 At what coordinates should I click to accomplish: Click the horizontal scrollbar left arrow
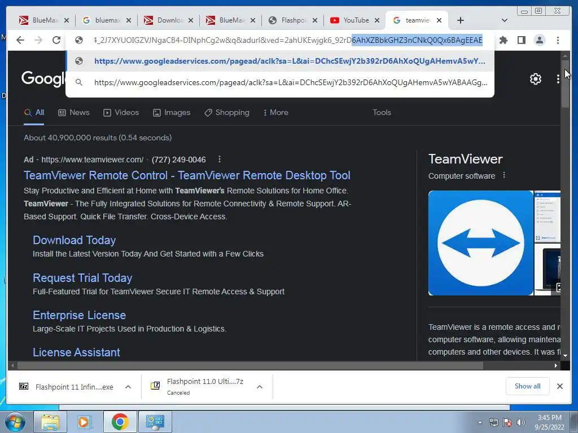[12, 365]
